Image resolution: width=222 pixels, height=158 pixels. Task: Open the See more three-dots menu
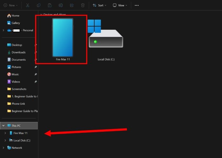click(x=137, y=5)
